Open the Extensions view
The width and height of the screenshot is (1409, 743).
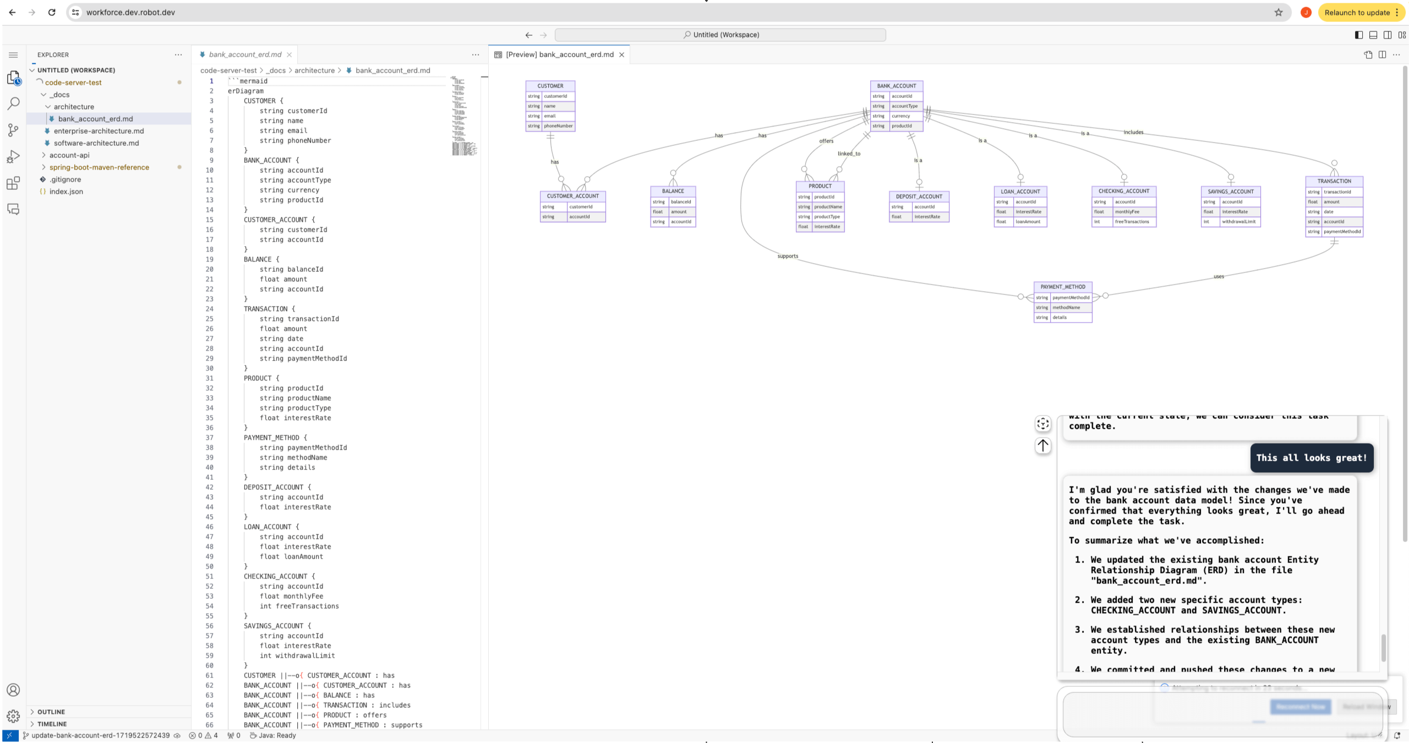pyautogui.click(x=13, y=183)
